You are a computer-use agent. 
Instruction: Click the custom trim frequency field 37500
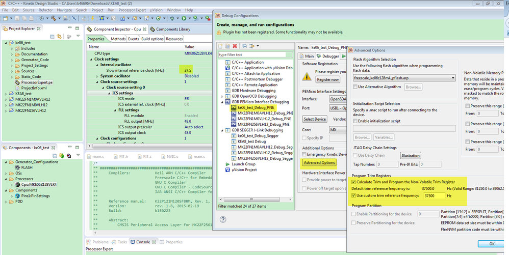pos(435,196)
